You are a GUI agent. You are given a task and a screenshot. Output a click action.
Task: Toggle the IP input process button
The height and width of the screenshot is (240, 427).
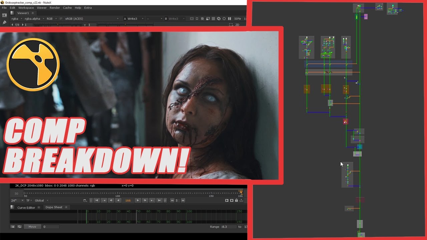(61, 19)
